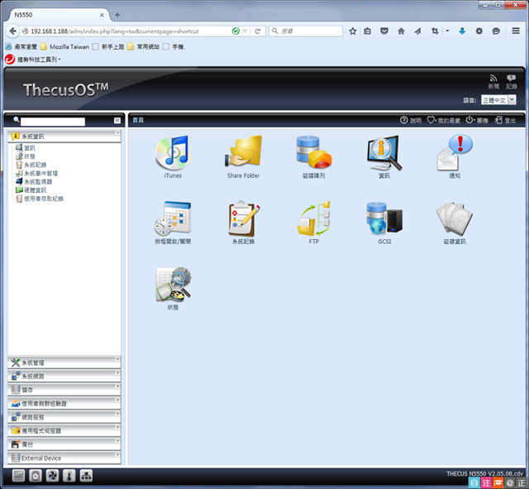The width and height of the screenshot is (529, 489).
Task: Expand the 備份 backup section in sidebar
Action: (x=64, y=444)
